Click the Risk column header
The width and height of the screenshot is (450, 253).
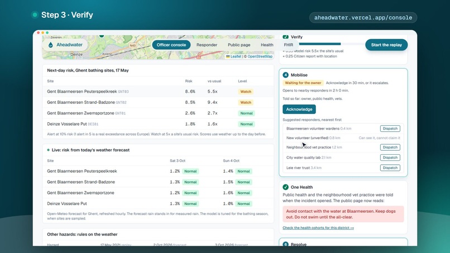(x=189, y=81)
